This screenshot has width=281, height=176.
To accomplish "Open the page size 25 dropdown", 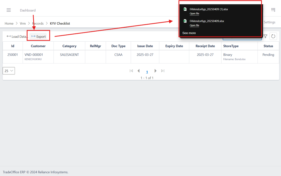I will coord(9,71).
